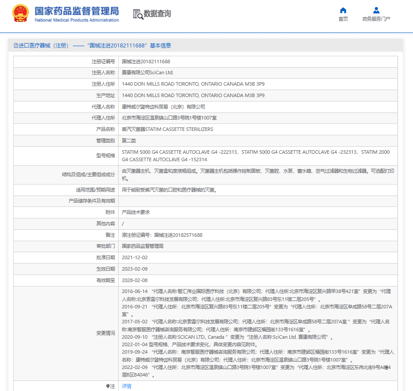The image size is (413, 391).
Task: Click National Medical Products Administration subtitle
Action: (x=76, y=20)
